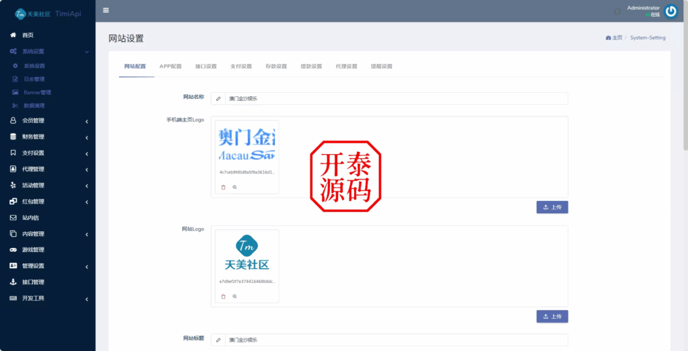Delete the mobile homepage Logo image
Viewport: 688px width, 351px height.
[x=223, y=187]
